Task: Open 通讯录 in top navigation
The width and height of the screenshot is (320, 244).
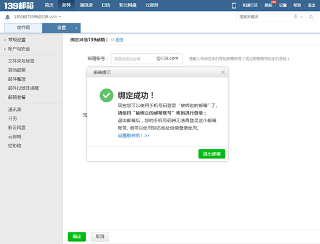Action: (86, 5)
